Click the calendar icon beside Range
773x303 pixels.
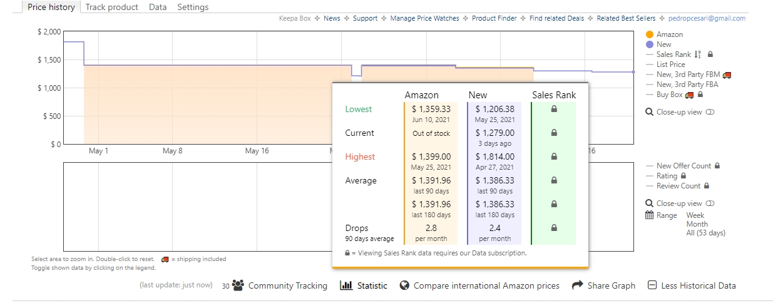click(650, 215)
